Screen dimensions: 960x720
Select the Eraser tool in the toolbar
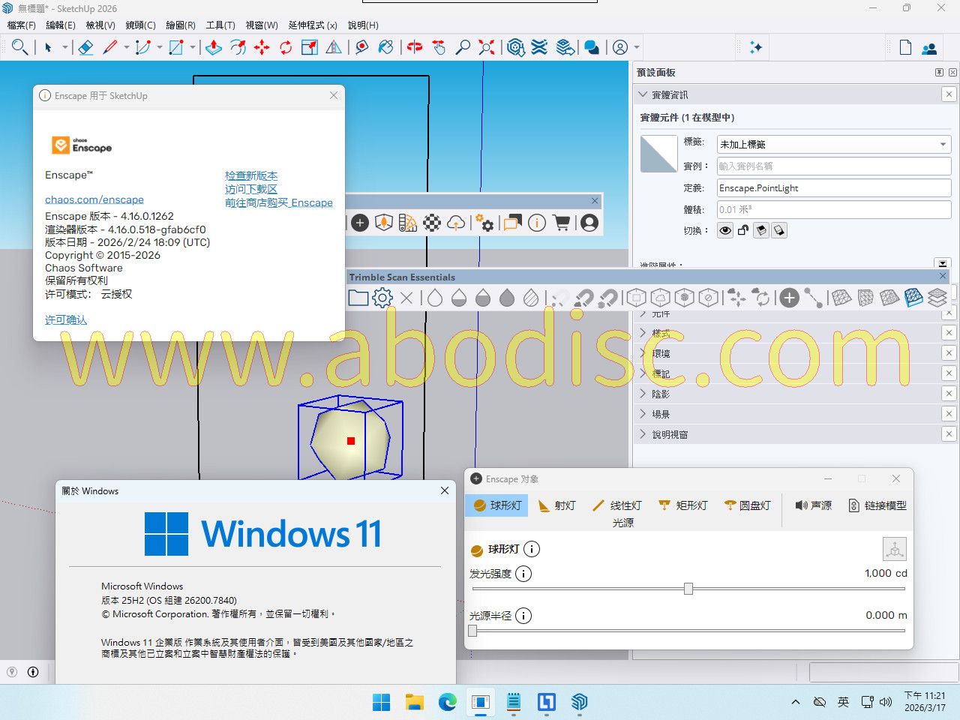pyautogui.click(x=85, y=48)
